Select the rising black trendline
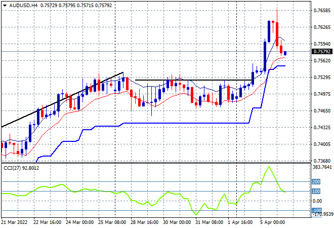The width and height of the screenshot is (334, 228). 62,100
